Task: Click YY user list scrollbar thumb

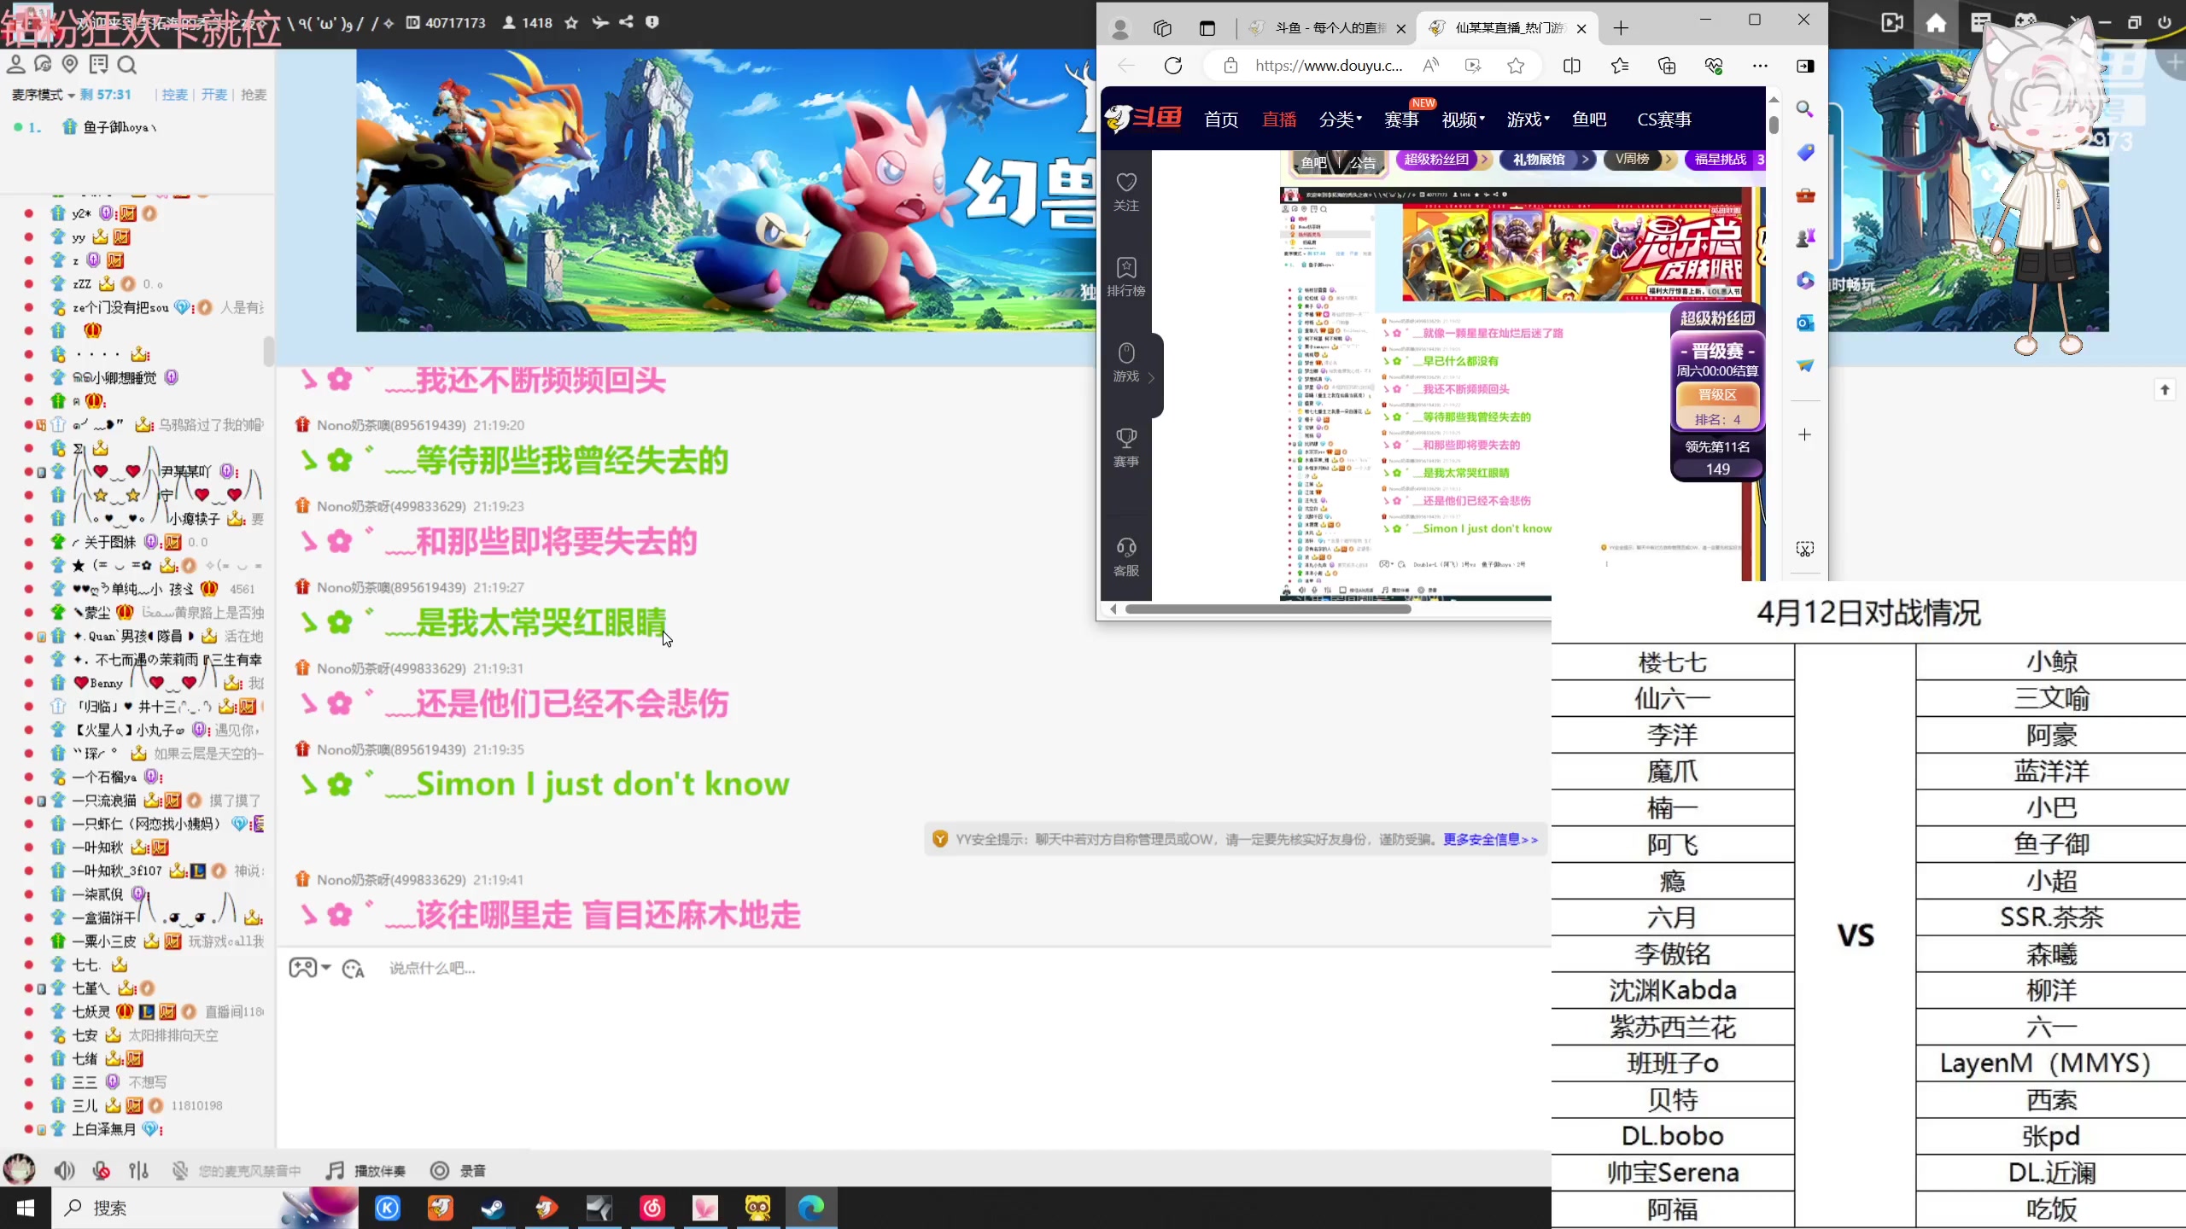Action: click(x=269, y=351)
